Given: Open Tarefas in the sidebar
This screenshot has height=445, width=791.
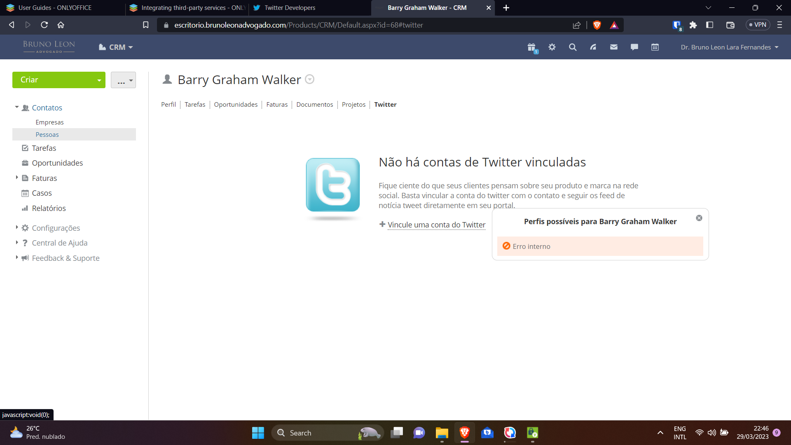Looking at the screenshot, I should point(44,148).
